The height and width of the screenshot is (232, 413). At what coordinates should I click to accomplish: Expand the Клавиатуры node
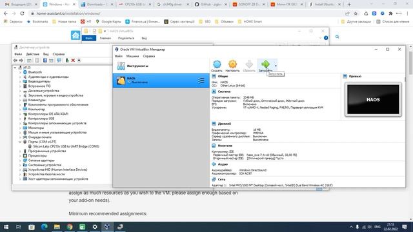(20, 100)
